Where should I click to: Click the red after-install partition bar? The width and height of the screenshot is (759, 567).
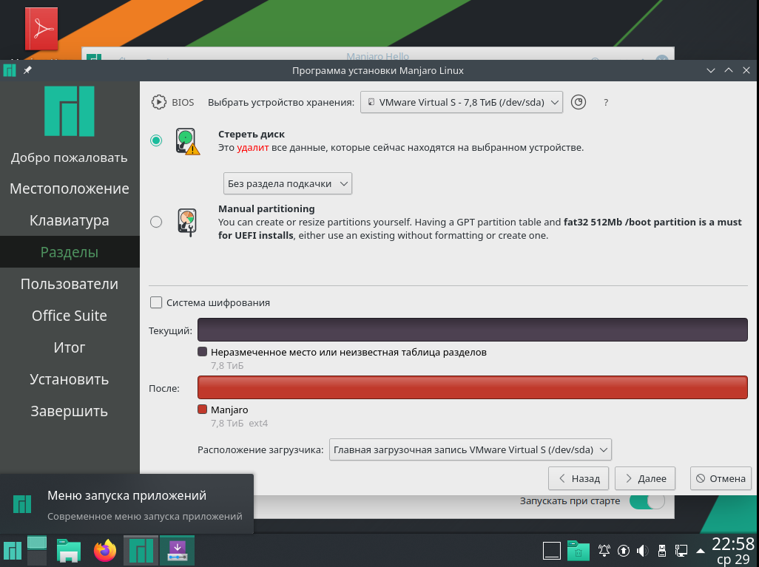coord(473,387)
